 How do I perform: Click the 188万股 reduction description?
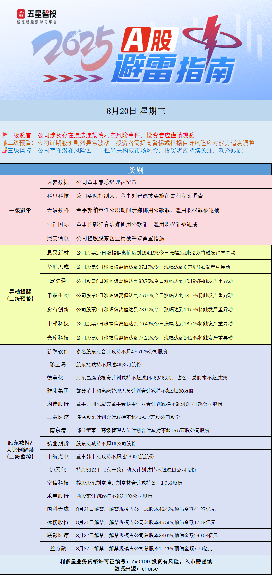point(135,391)
